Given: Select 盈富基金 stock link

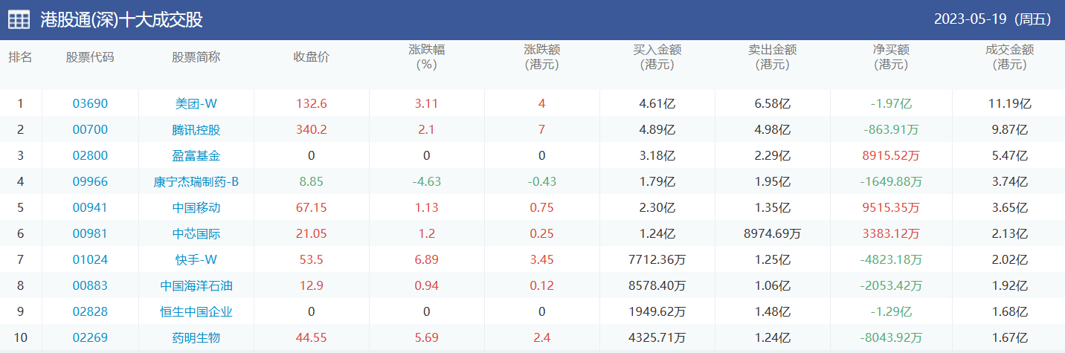Looking at the screenshot, I should tap(196, 156).
